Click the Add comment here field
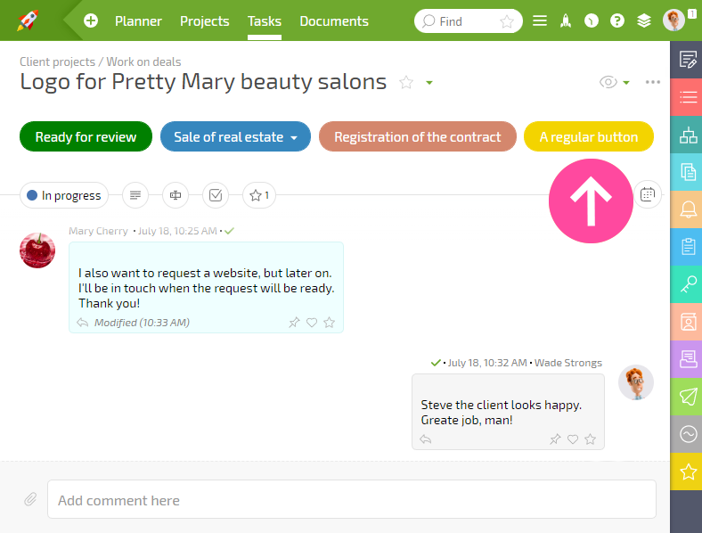702x533 pixels. pos(352,499)
